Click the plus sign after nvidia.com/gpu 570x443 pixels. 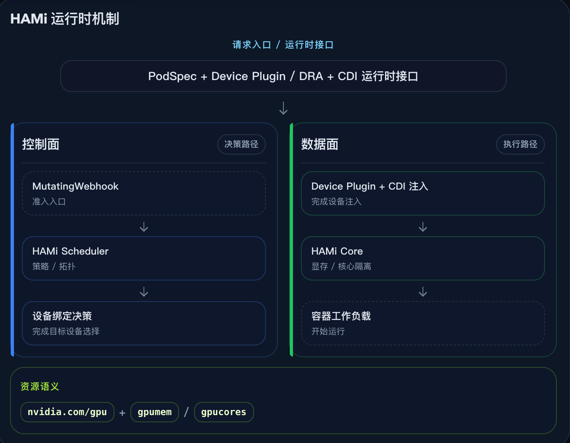122,413
